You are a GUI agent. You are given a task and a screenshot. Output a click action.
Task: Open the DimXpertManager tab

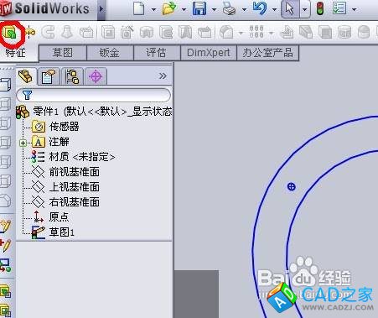tap(96, 76)
